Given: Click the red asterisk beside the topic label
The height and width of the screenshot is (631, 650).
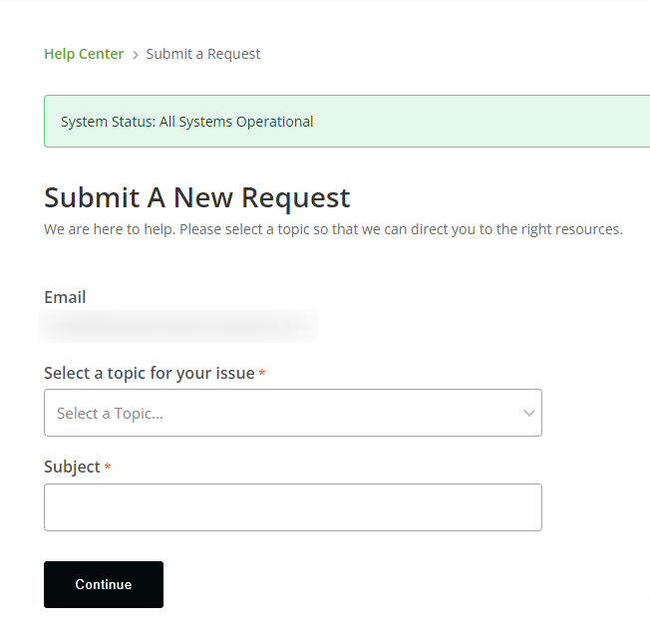Looking at the screenshot, I should (262, 374).
